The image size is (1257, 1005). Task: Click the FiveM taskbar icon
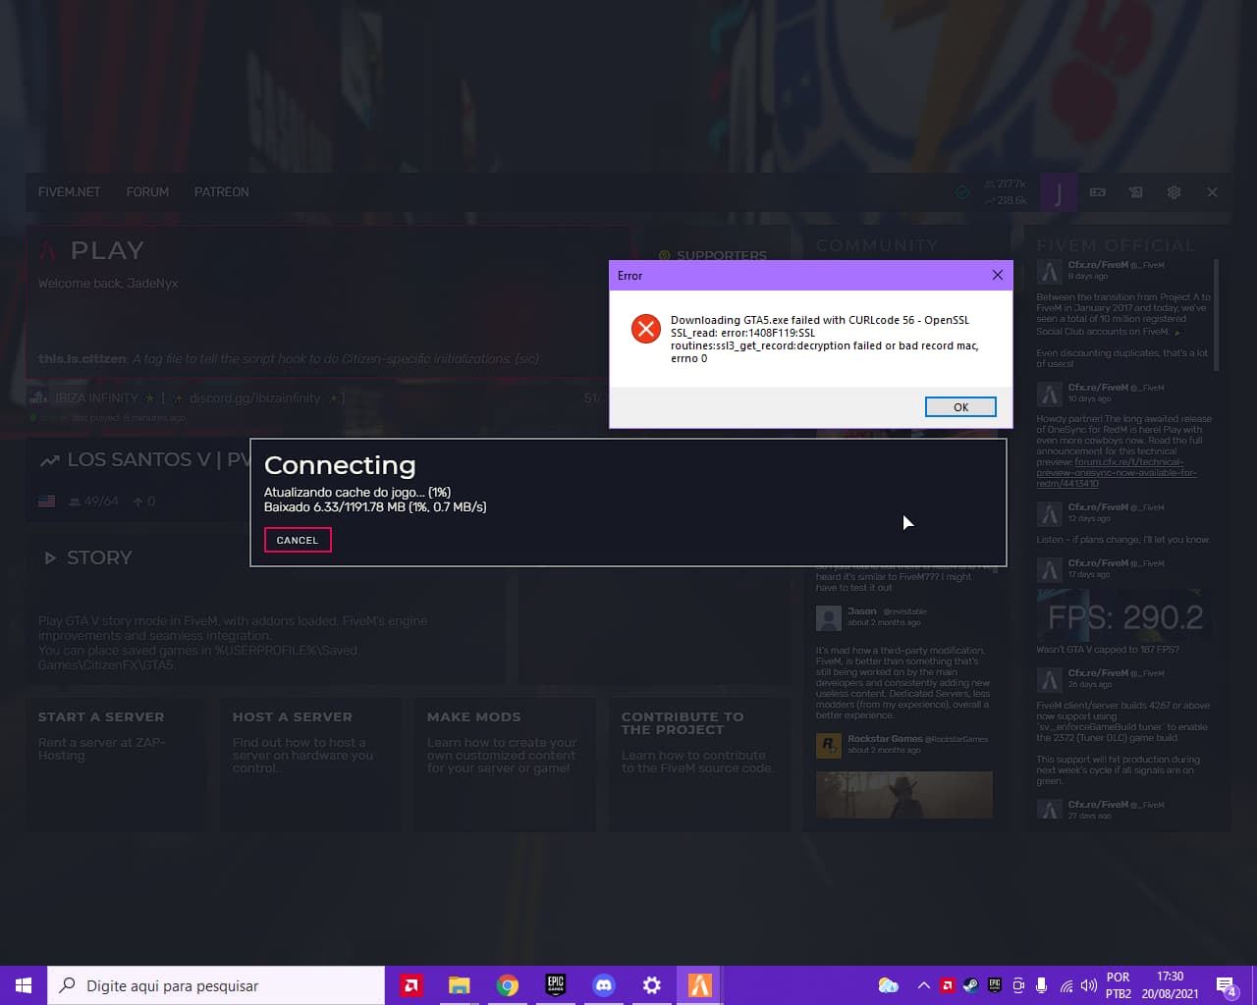(x=700, y=985)
